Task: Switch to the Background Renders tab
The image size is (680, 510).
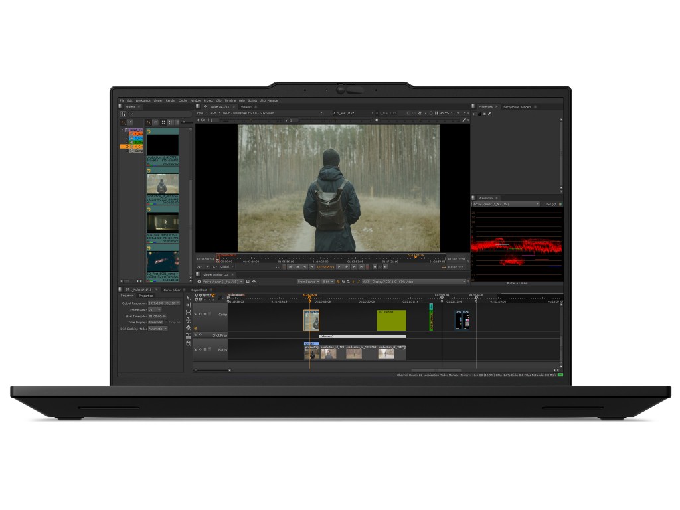Action: pos(517,107)
